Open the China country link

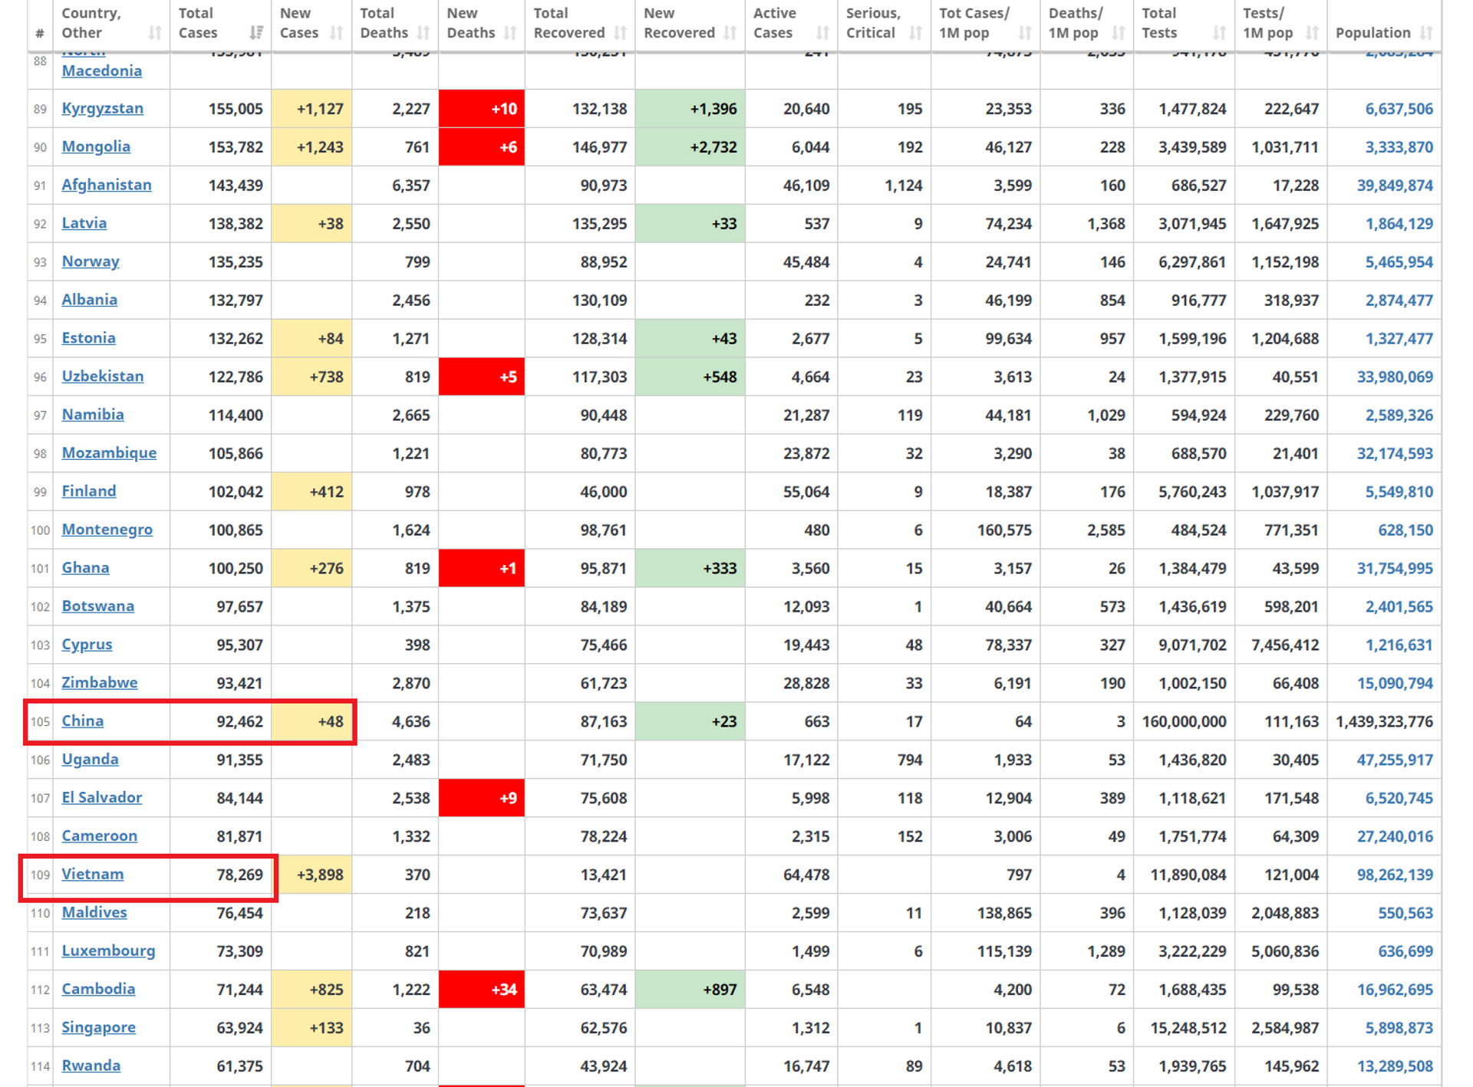pyautogui.click(x=83, y=721)
